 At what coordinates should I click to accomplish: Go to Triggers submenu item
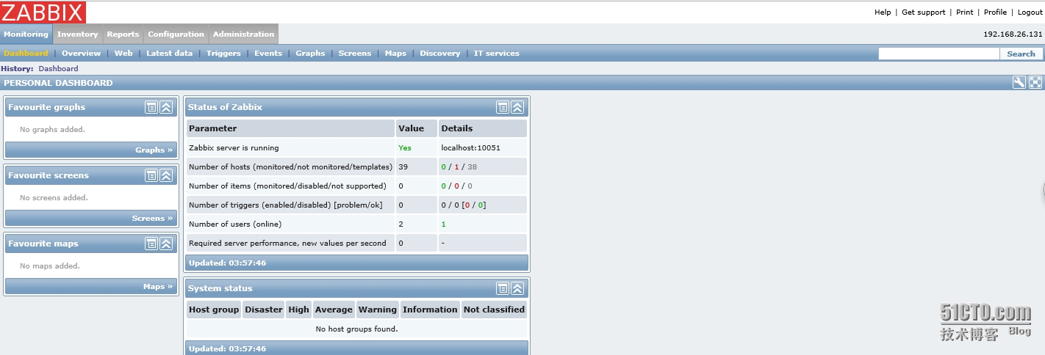[223, 54]
